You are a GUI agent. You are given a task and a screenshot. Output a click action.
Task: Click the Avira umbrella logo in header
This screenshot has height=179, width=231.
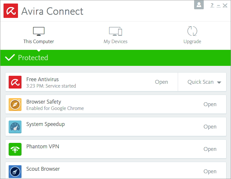(x=11, y=11)
